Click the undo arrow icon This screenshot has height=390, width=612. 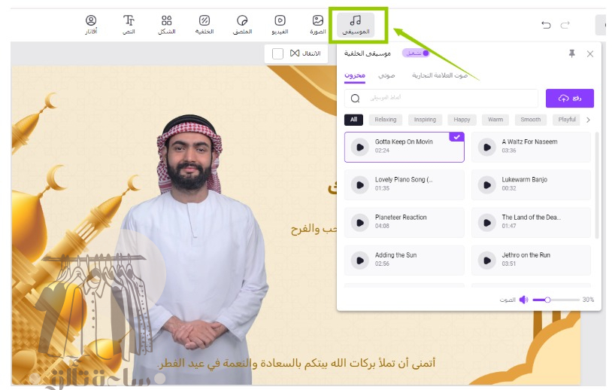coord(546,26)
